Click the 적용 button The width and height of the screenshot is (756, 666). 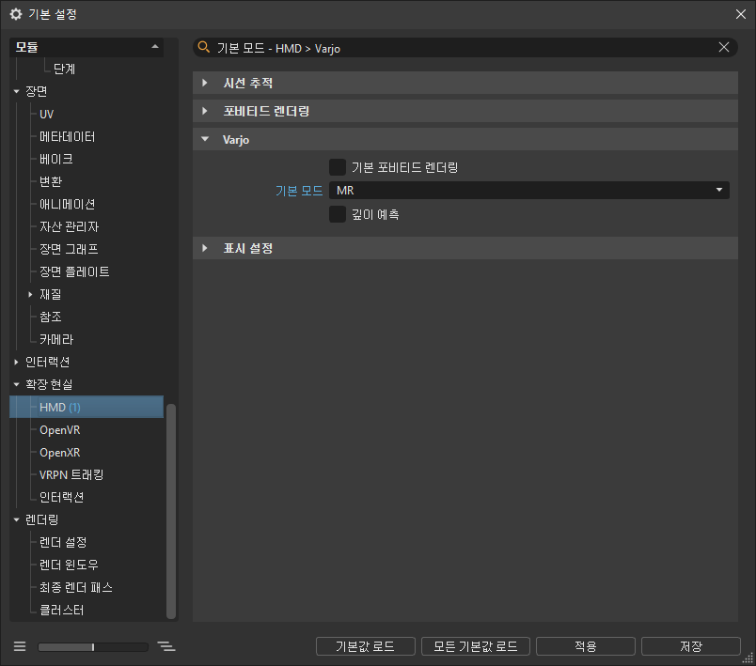point(585,646)
